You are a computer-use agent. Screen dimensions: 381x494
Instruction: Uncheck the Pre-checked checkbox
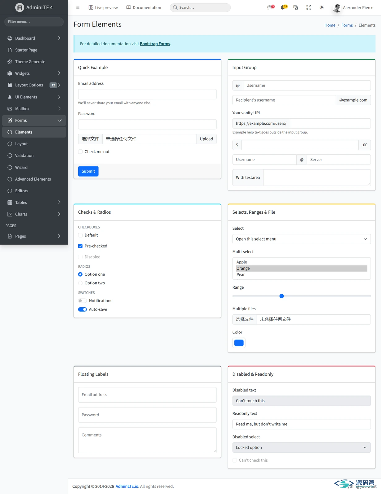(x=80, y=246)
